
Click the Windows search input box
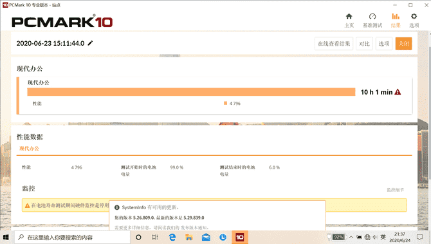coord(72,237)
